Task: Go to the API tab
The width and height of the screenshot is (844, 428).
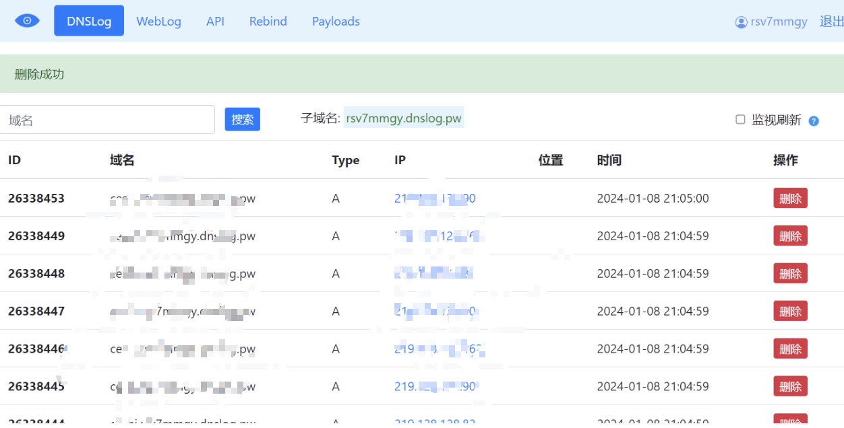Action: (215, 21)
